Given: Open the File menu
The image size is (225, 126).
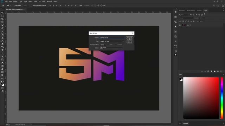Looking at the screenshot, I should tap(6, 1).
